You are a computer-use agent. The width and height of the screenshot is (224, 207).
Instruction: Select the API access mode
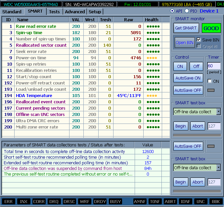(x=172, y=11)
